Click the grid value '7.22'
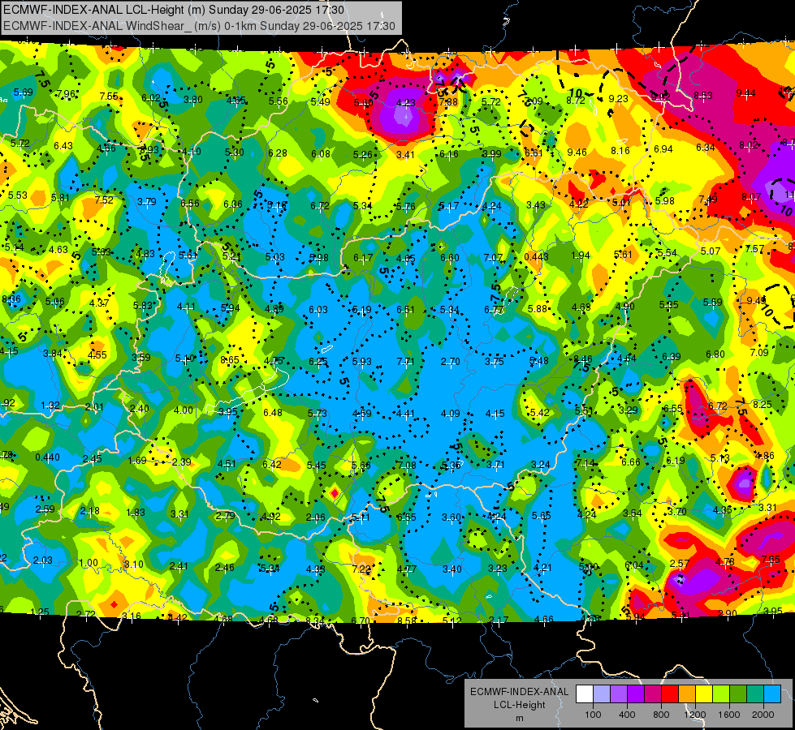The width and height of the screenshot is (795, 730). click(361, 569)
